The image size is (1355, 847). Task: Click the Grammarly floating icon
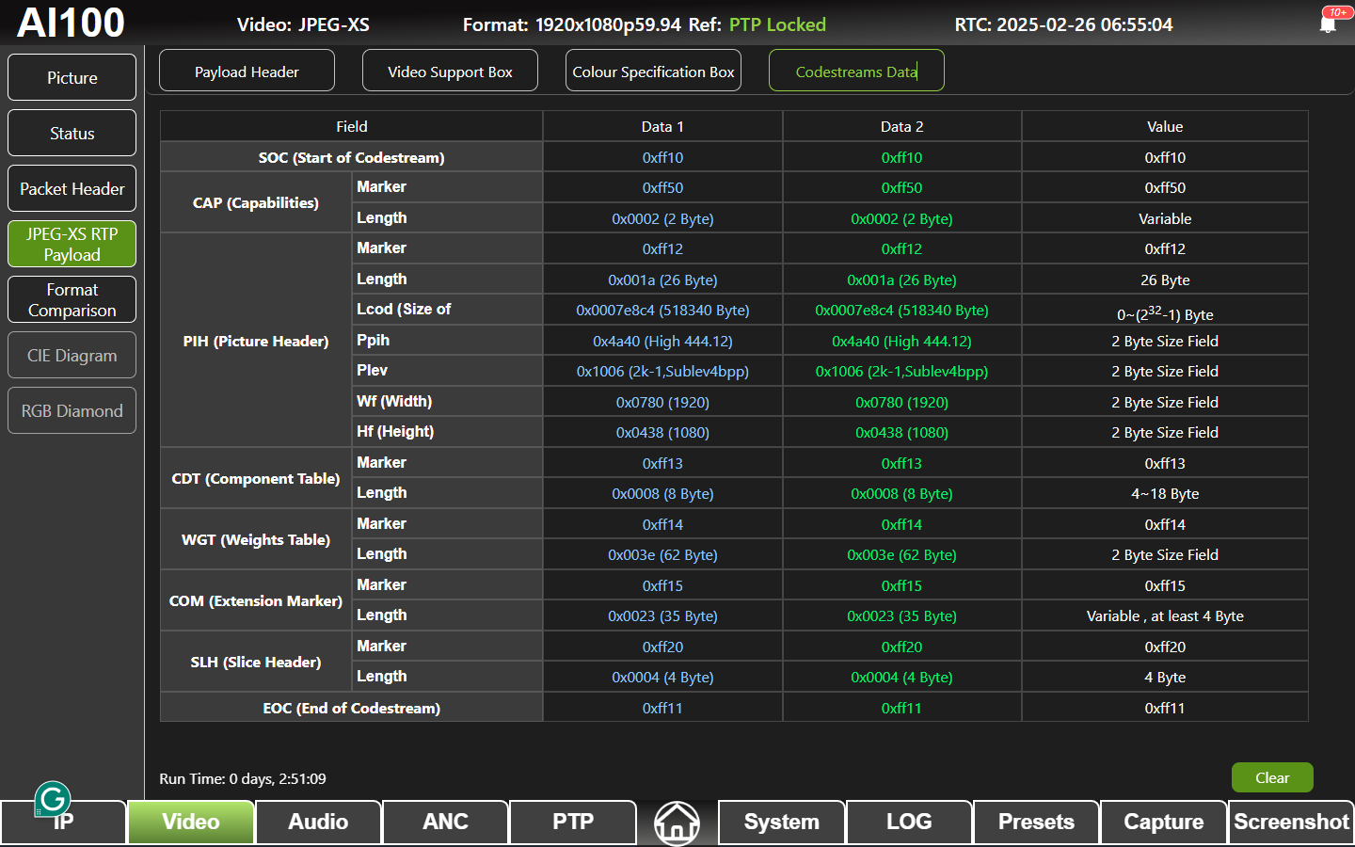(x=53, y=799)
